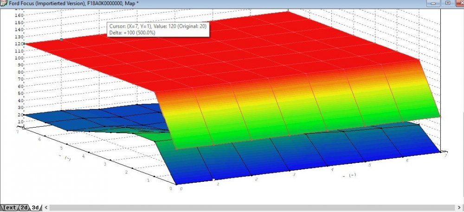Viewport: 464px width, 212px height.
Task: Open the map window's title bar icon
Action: pyautogui.click(x=4, y=4)
